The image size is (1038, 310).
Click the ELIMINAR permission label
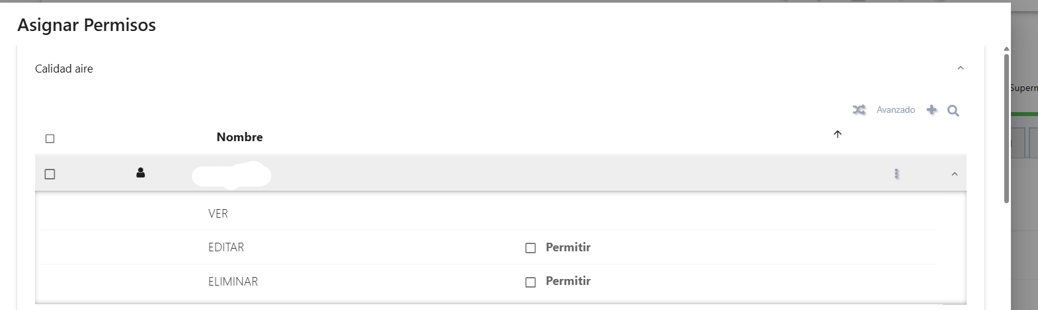pyautogui.click(x=233, y=282)
